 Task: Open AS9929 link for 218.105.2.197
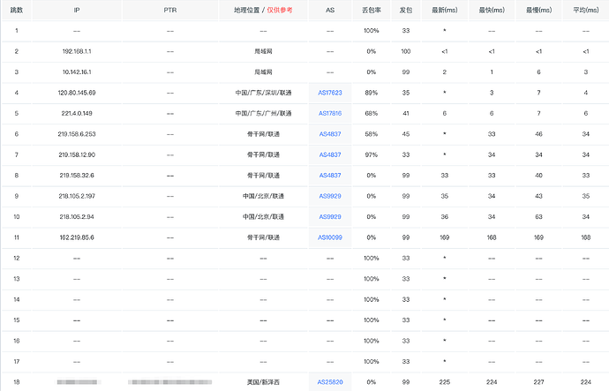(330, 196)
